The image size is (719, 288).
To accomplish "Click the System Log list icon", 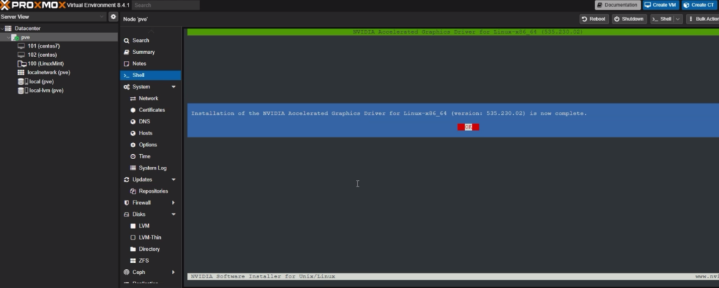I will click(x=133, y=168).
